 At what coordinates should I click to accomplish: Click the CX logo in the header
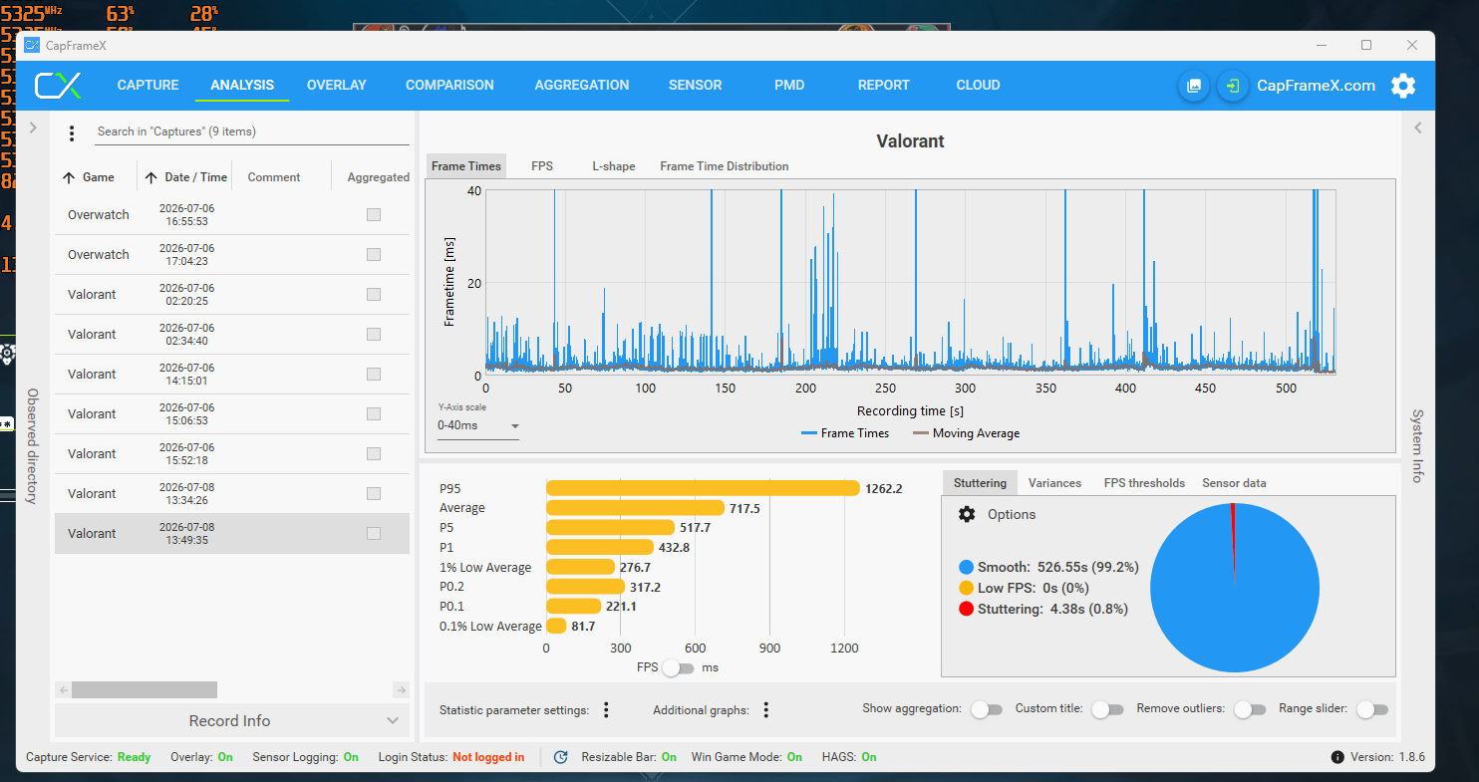tap(58, 86)
